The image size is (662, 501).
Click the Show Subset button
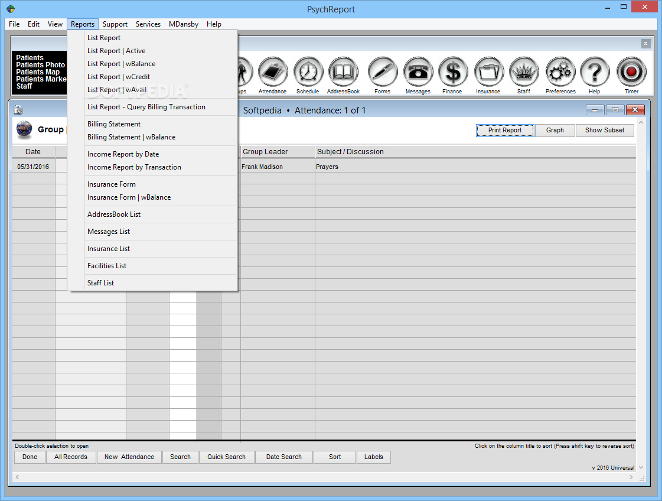pos(605,130)
